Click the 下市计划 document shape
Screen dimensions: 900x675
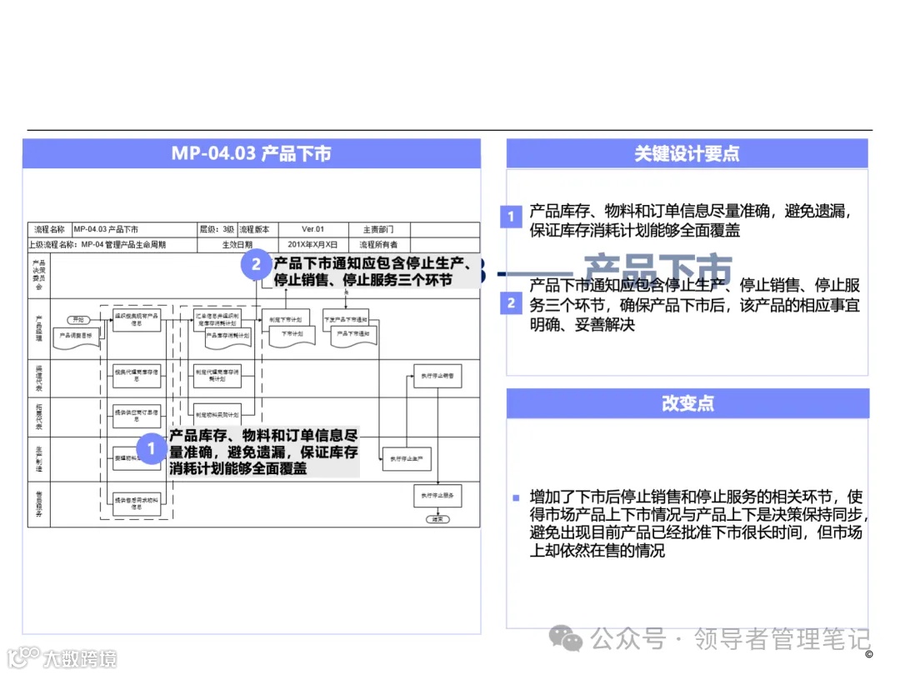(x=293, y=333)
